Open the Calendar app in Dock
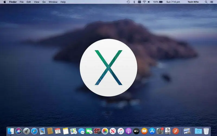 (x=58, y=131)
